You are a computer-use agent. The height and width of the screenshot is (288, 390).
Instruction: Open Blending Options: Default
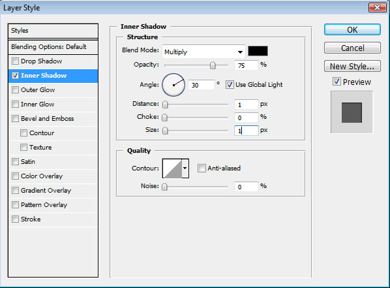(x=53, y=47)
